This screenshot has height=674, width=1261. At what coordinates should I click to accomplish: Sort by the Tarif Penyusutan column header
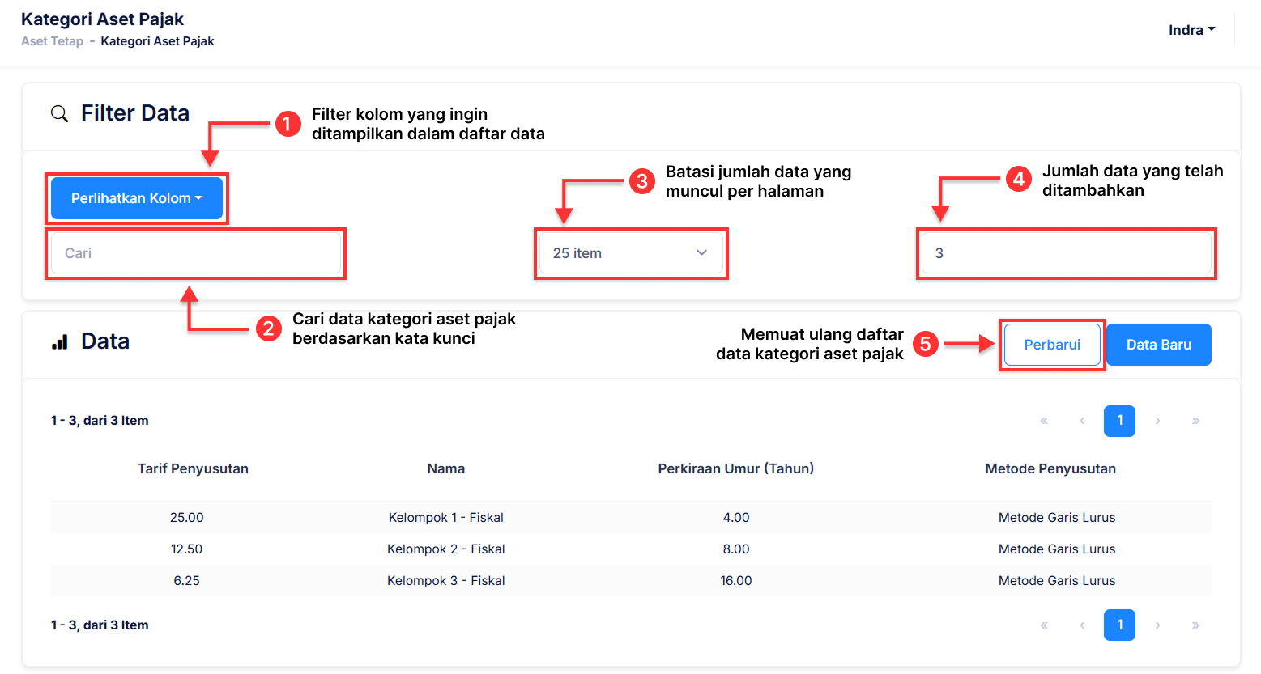pyautogui.click(x=193, y=468)
